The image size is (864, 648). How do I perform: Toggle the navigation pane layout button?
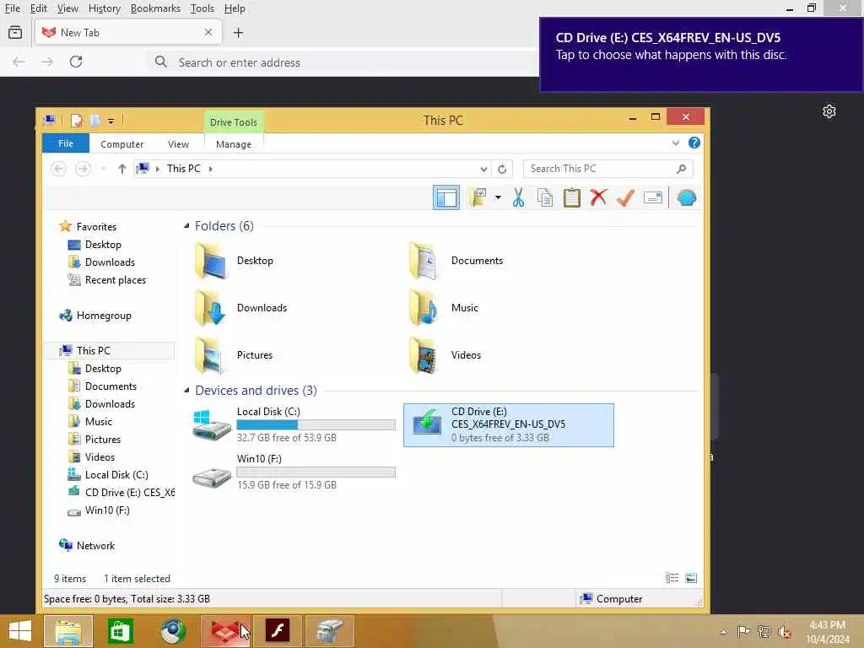click(445, 197)
